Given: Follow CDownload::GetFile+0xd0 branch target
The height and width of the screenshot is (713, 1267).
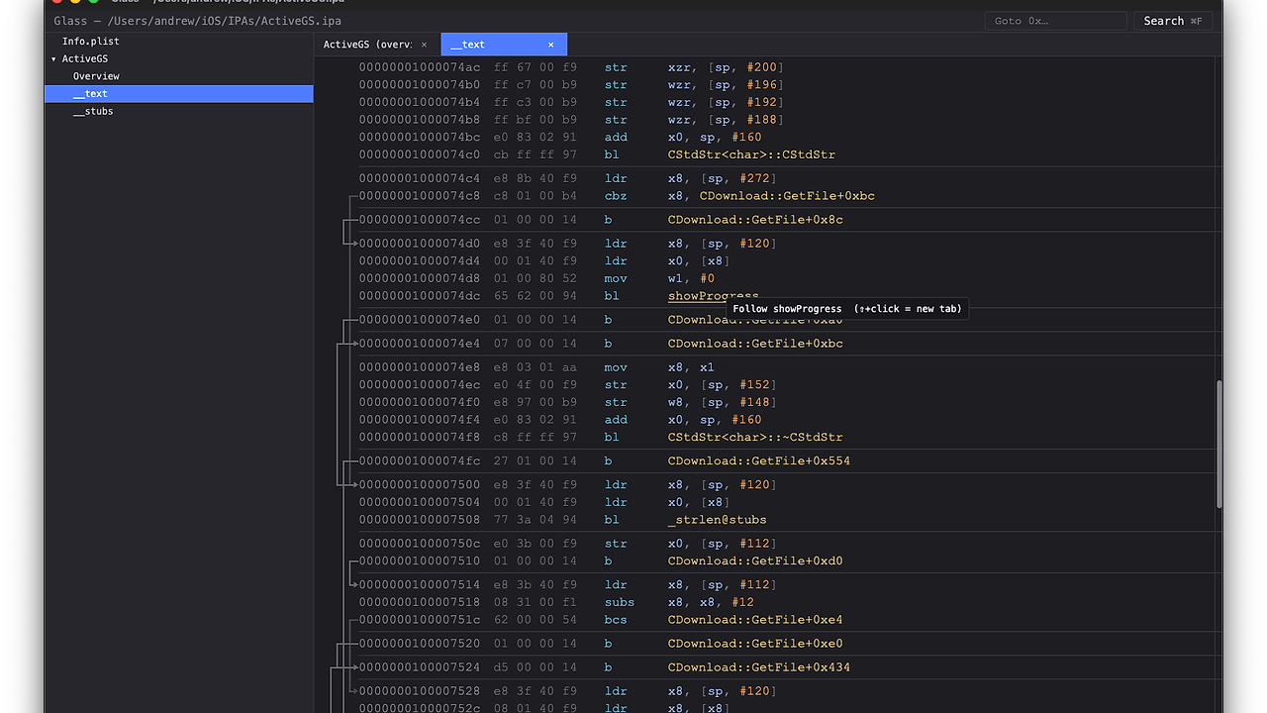Looking at the screenshot, I should [755, 560].
